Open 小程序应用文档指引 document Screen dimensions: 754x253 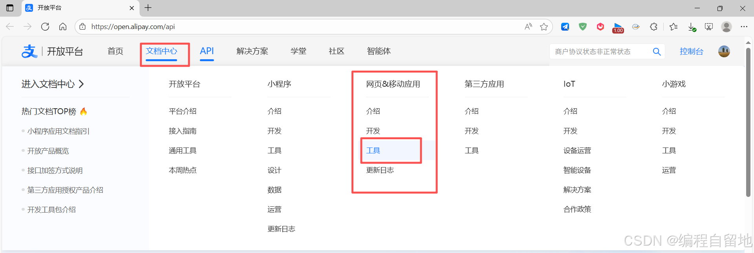[59, 131]
